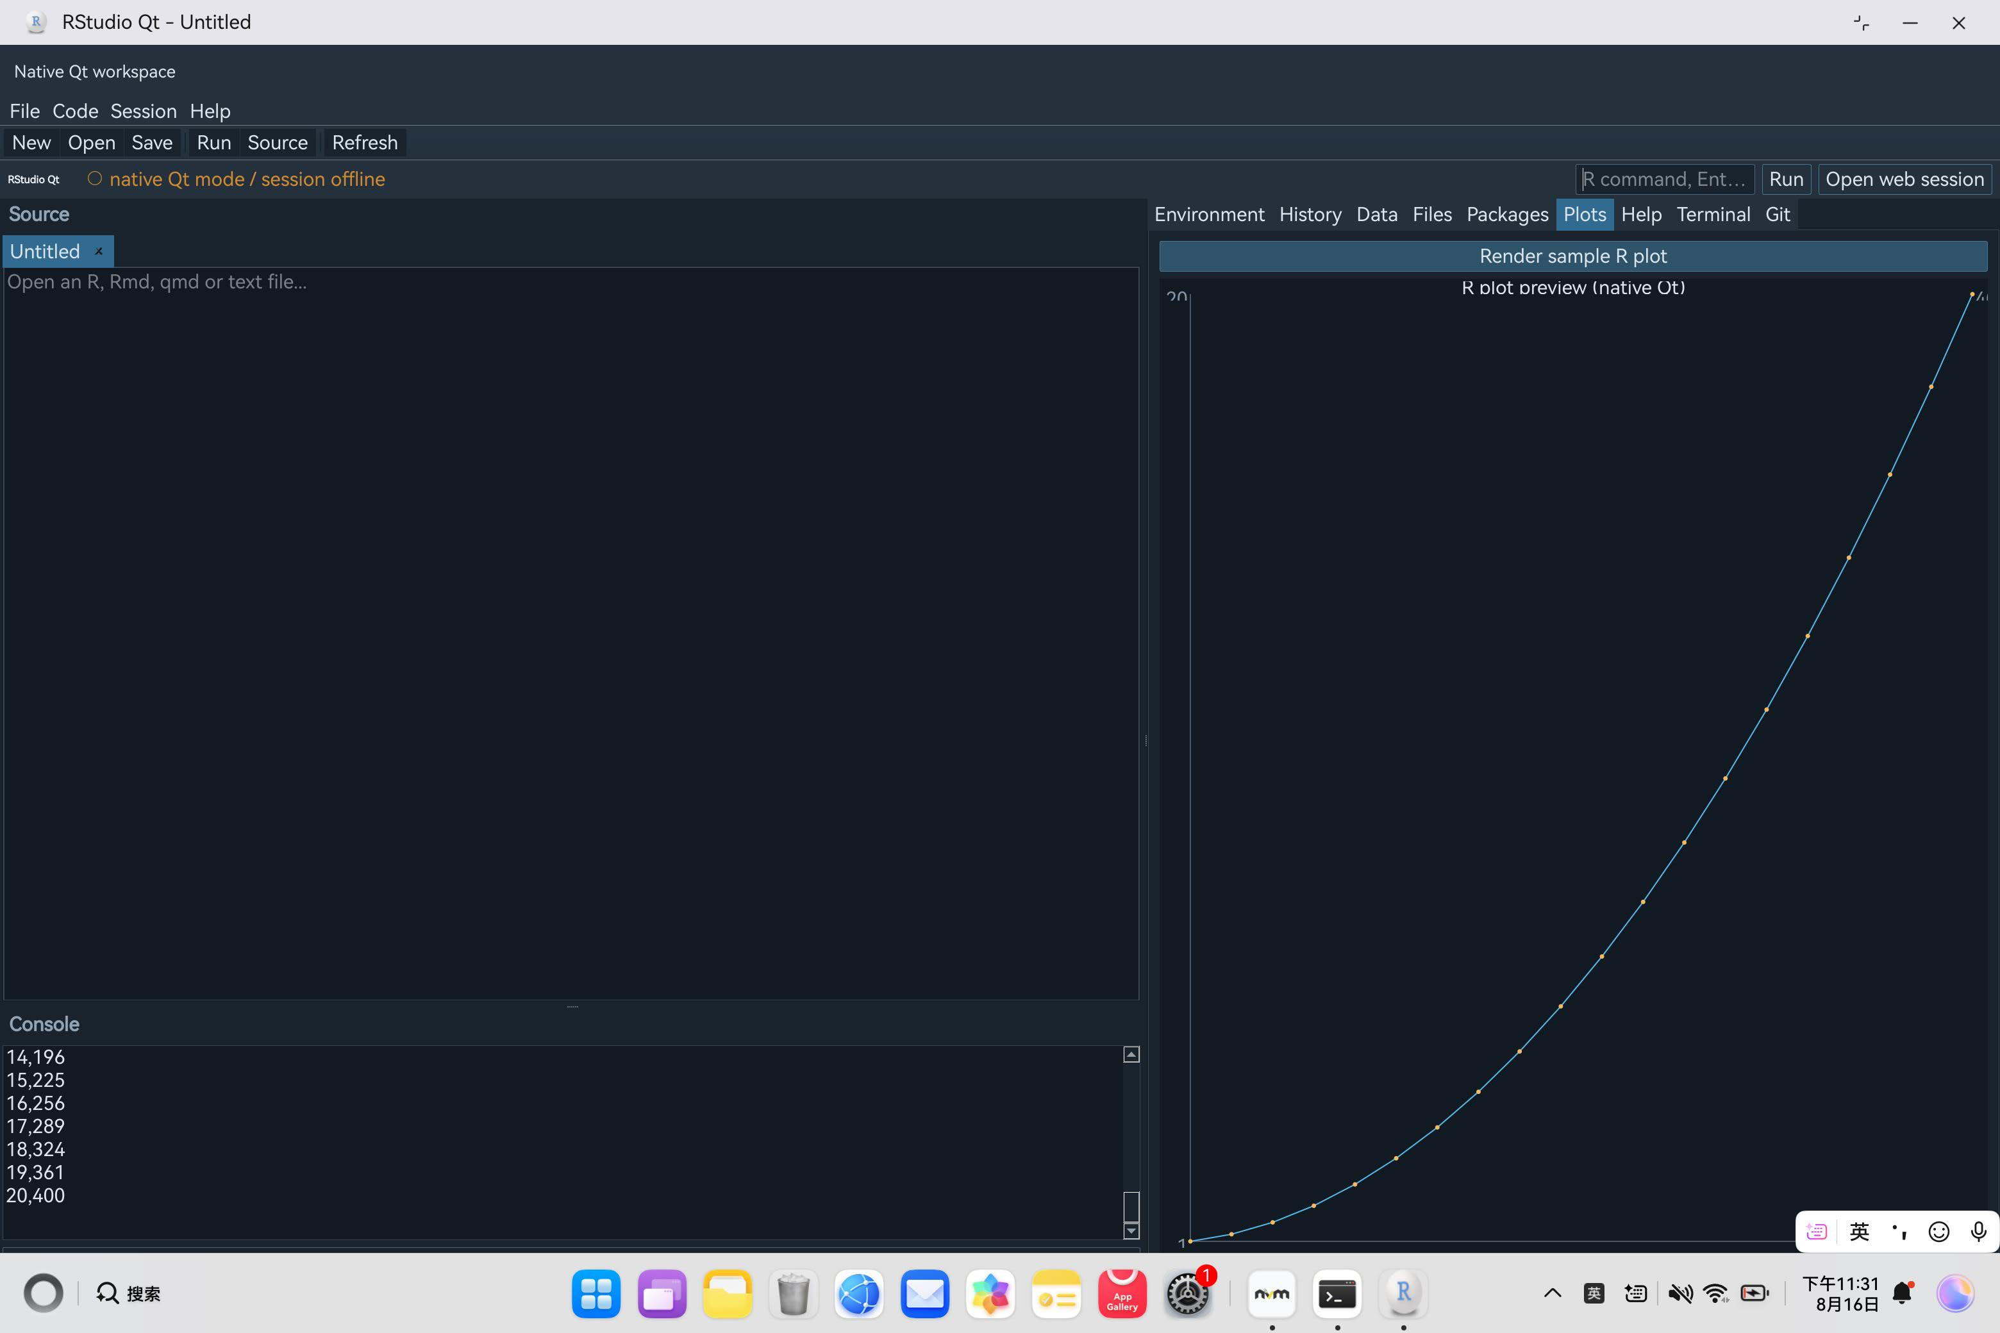Image resolution: width=2000 pixels, height=1333 pixels.
Task: Click the RStudio Qt badge beside the status text
Action: [34, 179]
